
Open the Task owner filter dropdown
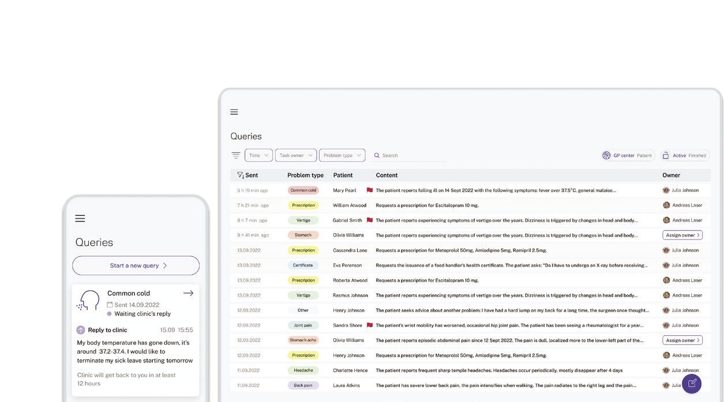click(296, 156)
